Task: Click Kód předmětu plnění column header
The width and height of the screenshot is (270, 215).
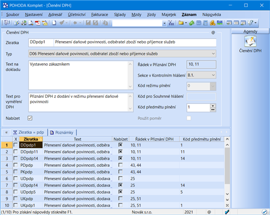Action: point(201,139)
